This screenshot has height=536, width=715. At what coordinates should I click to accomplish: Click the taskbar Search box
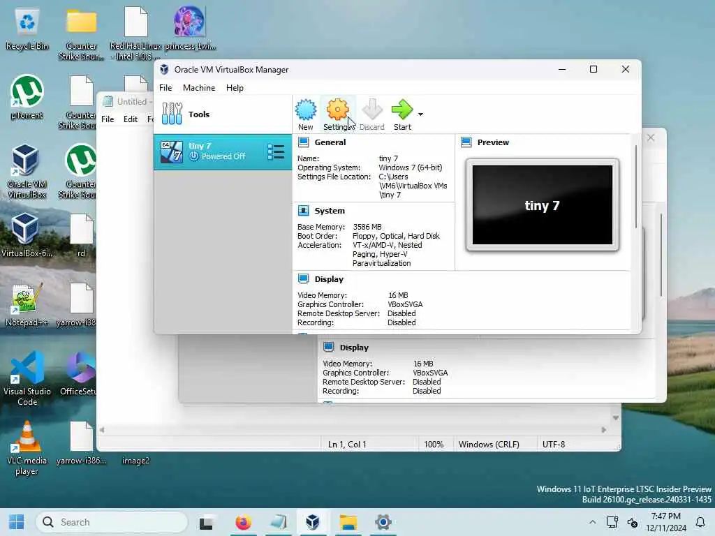point(112,522)
